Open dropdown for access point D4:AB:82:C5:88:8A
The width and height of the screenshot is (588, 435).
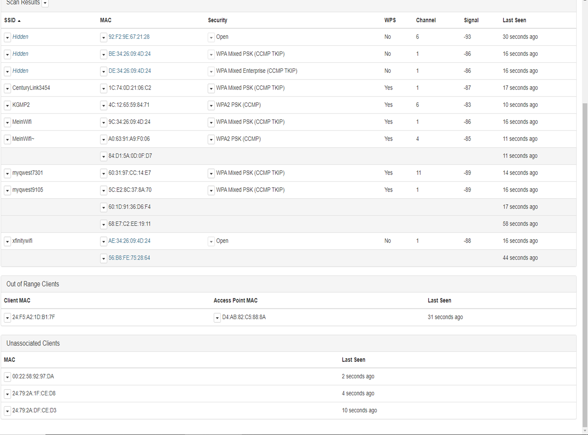(x=217, y=318)
